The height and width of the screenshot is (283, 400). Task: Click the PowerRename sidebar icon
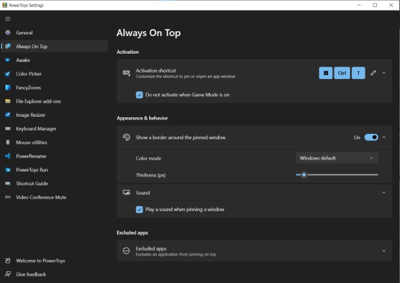pos(8,156)
